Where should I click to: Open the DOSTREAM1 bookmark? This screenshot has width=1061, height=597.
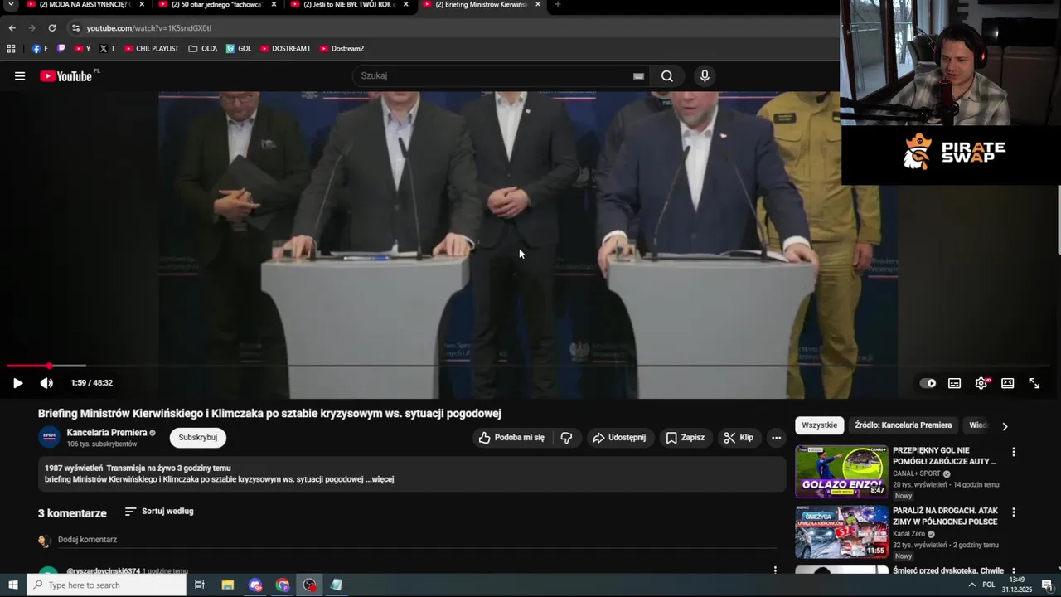pyautogui.click(x=285, y=49)
